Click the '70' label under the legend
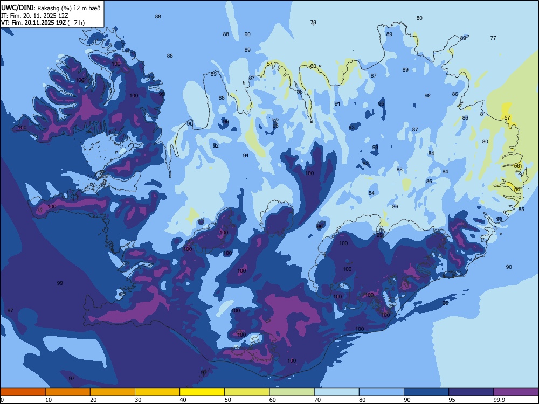This screenshot has width=539, height=404. click(317, 400)
